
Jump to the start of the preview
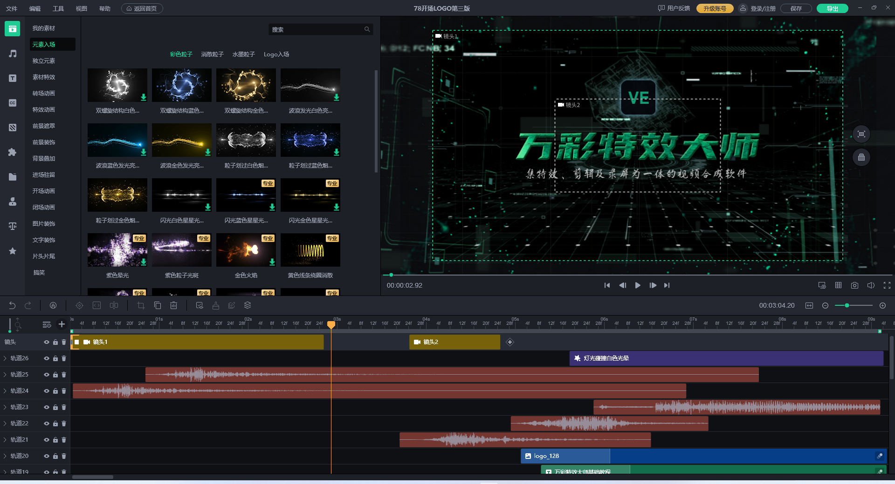pyautogui.click(x=607, y=285)
